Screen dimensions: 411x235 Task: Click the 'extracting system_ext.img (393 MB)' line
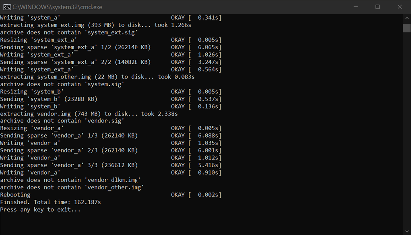pos(95,25)
